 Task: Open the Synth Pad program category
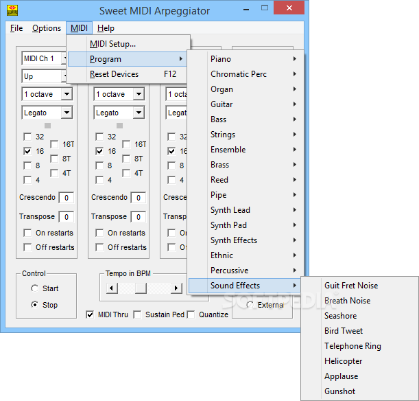tap(246, 225)
